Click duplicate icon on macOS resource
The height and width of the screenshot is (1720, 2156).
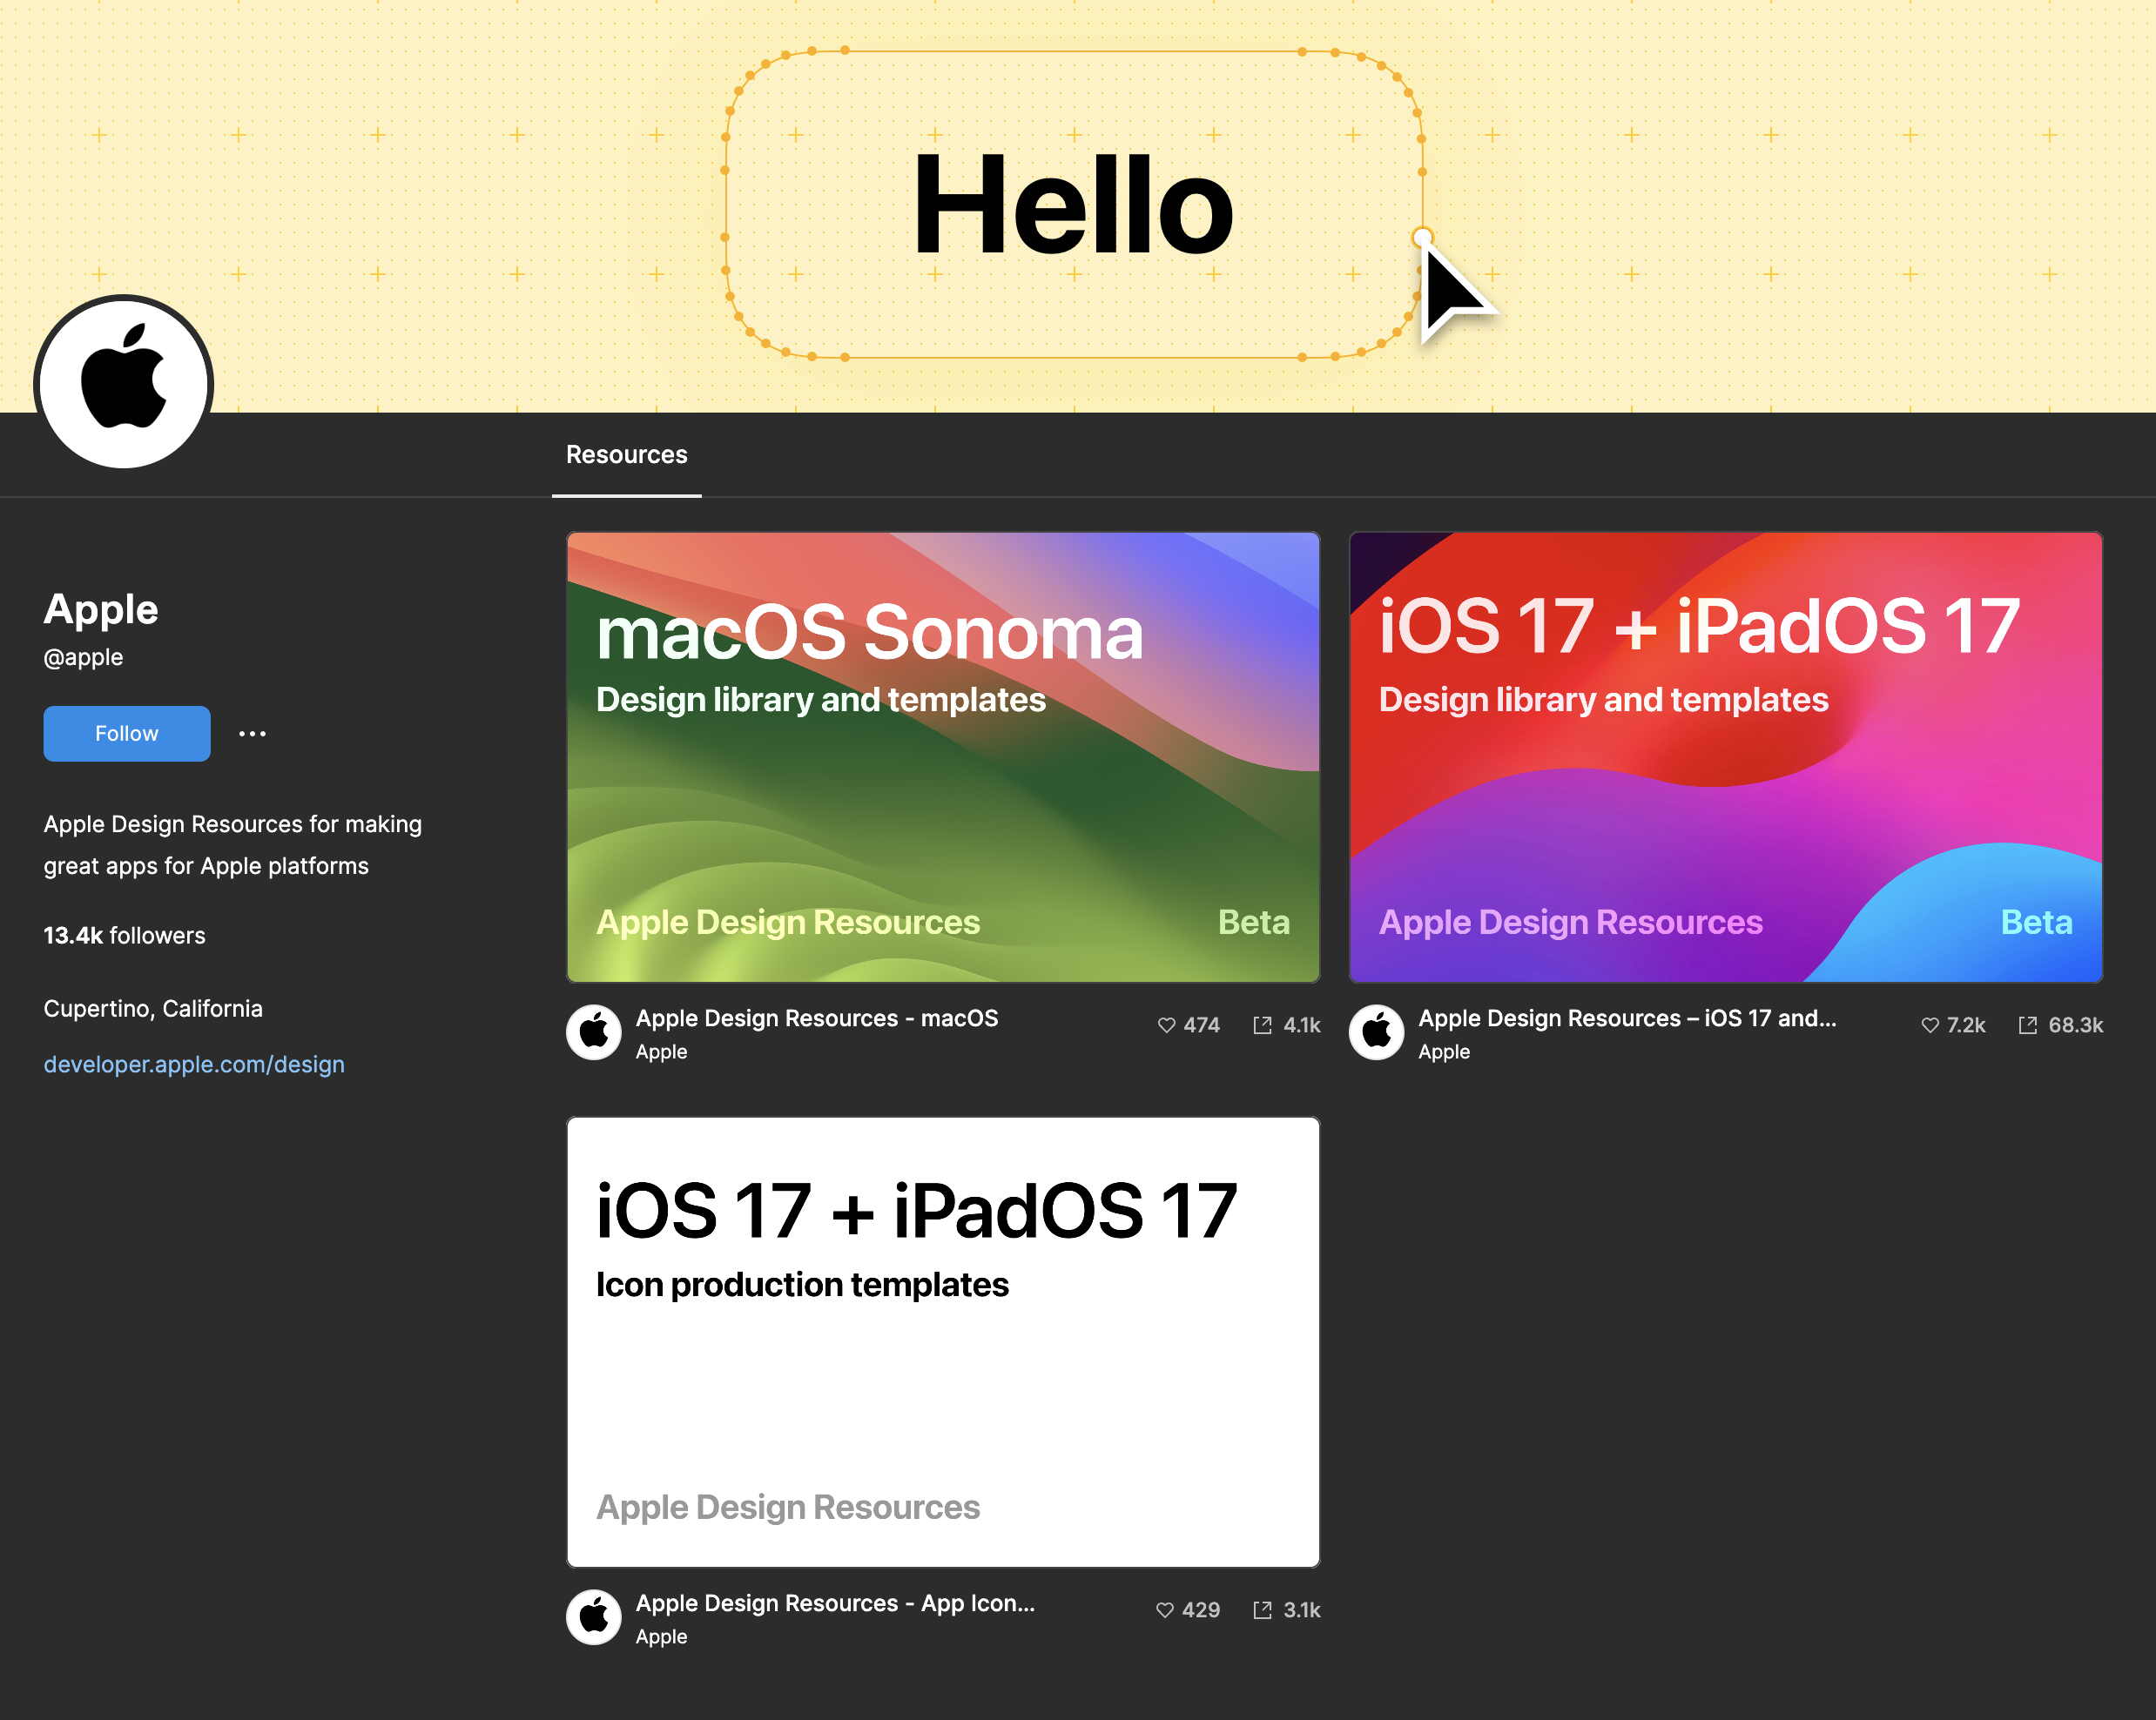coord(1263,1025)
